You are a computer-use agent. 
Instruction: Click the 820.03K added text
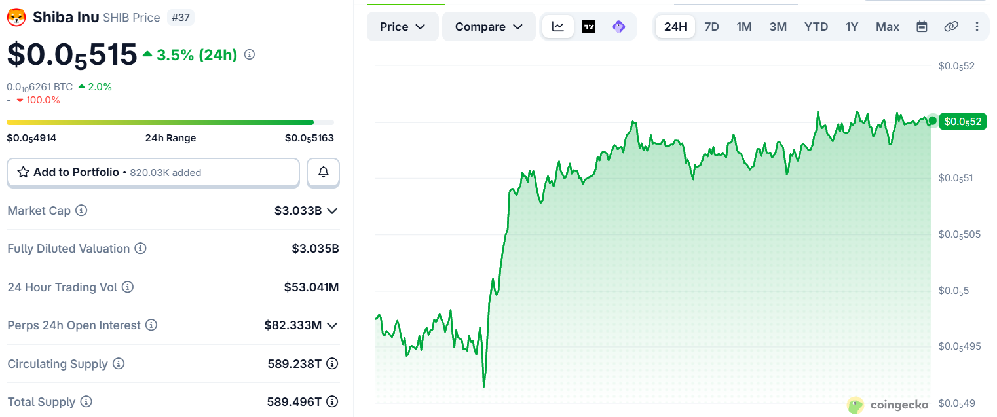point(166,173)
